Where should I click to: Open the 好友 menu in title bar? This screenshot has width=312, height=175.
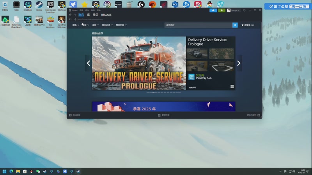coord(87,10)
